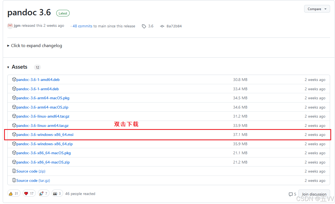Download pandoc-3.6-arm64-macOS.pkg

(43, 98)
